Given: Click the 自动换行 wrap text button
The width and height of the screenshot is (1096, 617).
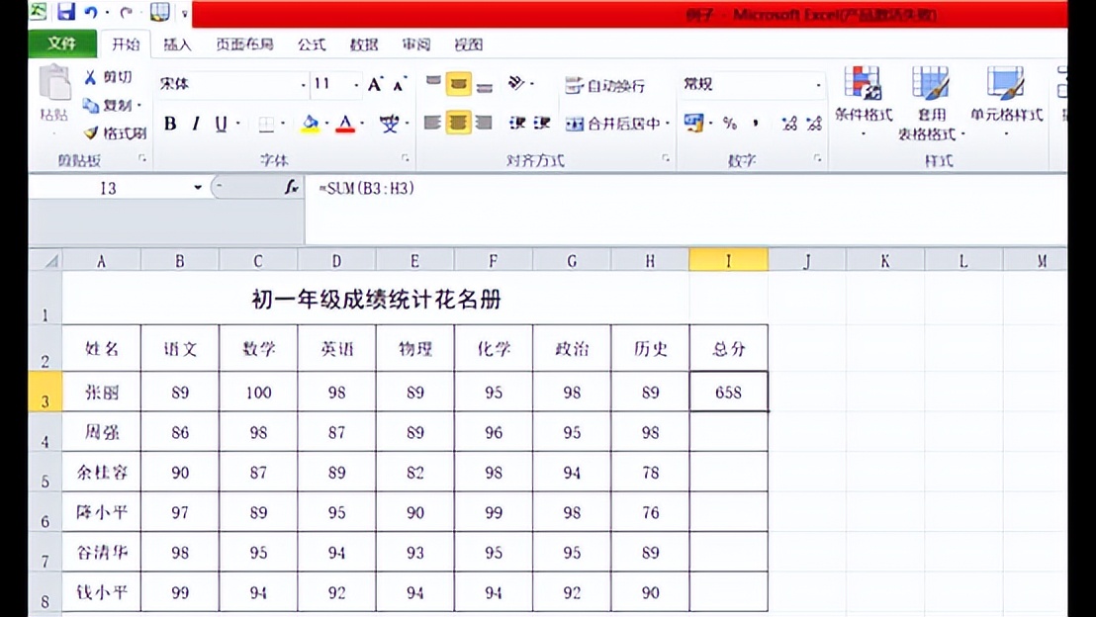Looking at the screenshot, I should pyautogui.click(x=604, y=85).
